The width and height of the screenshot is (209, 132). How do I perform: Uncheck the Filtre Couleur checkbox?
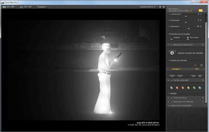click(x=172, y=81)
